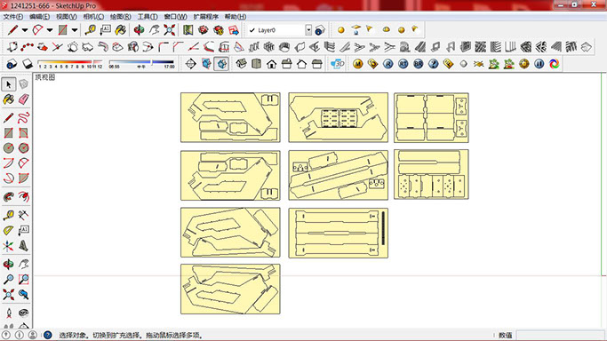Select the Position Camera tool
The image size is (607, 341).
pyautogui.click(x=9, y=313)
